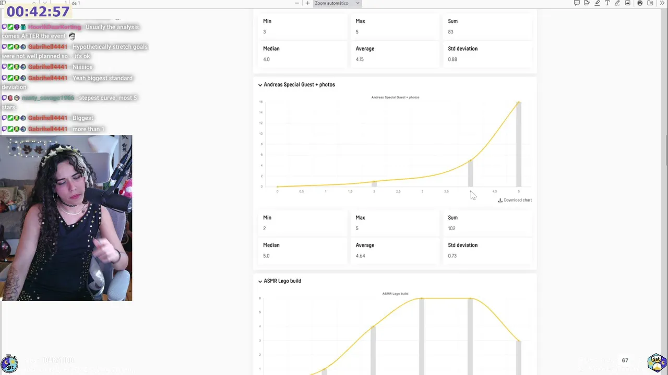Select the text annotation tool

coord(607,3)
